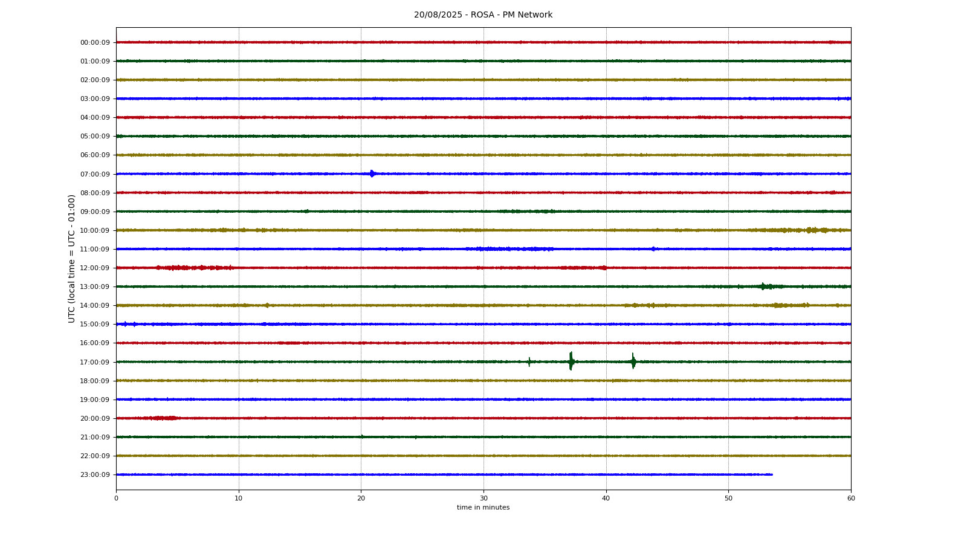The height and width of the screenshot is (544, 967).
Task: Select the '10:00:09' trace time label
Action: 95,230
